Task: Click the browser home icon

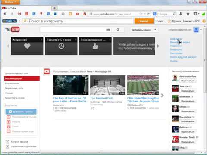Action: pos(188,14)
